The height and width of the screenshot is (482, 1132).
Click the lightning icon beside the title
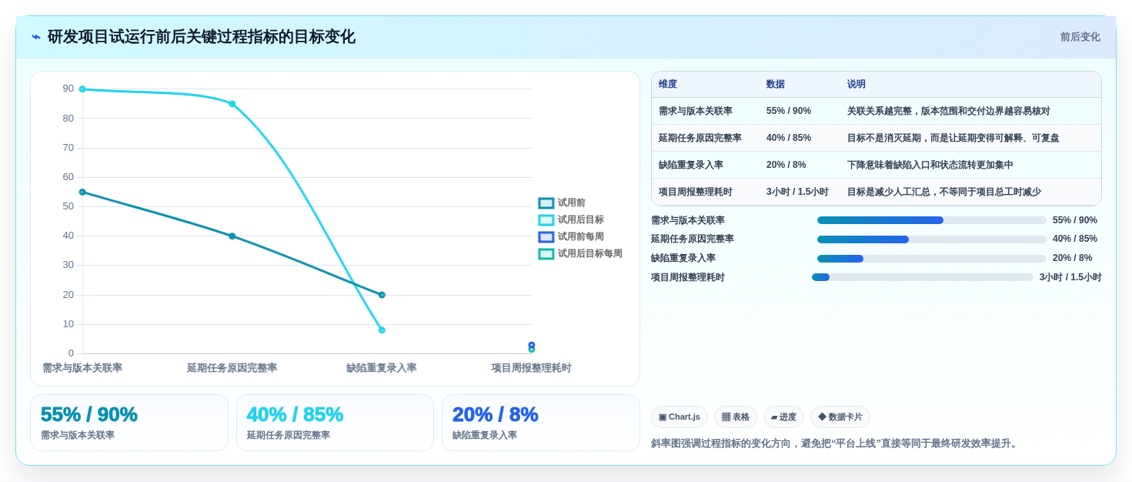[36, 37]
